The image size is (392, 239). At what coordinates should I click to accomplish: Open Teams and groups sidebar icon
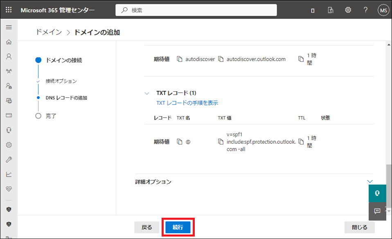click(9, 71)
